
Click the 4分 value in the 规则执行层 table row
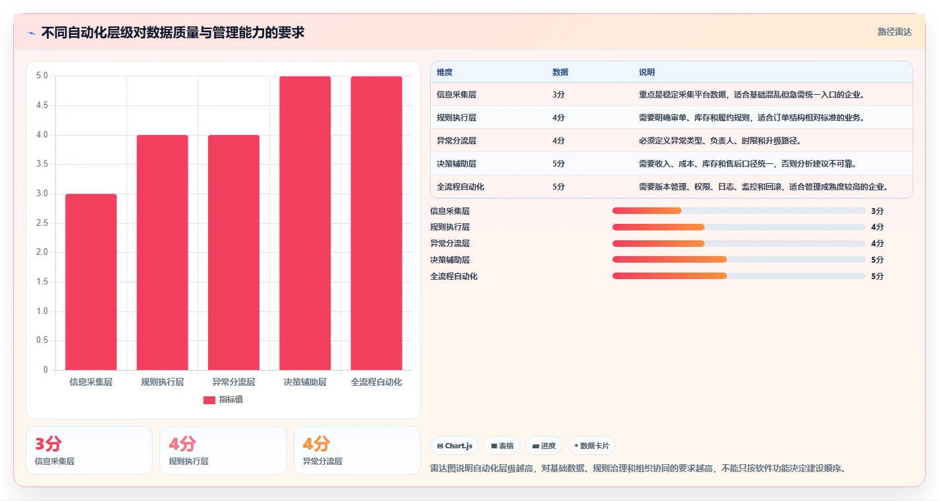click(558, 118)
